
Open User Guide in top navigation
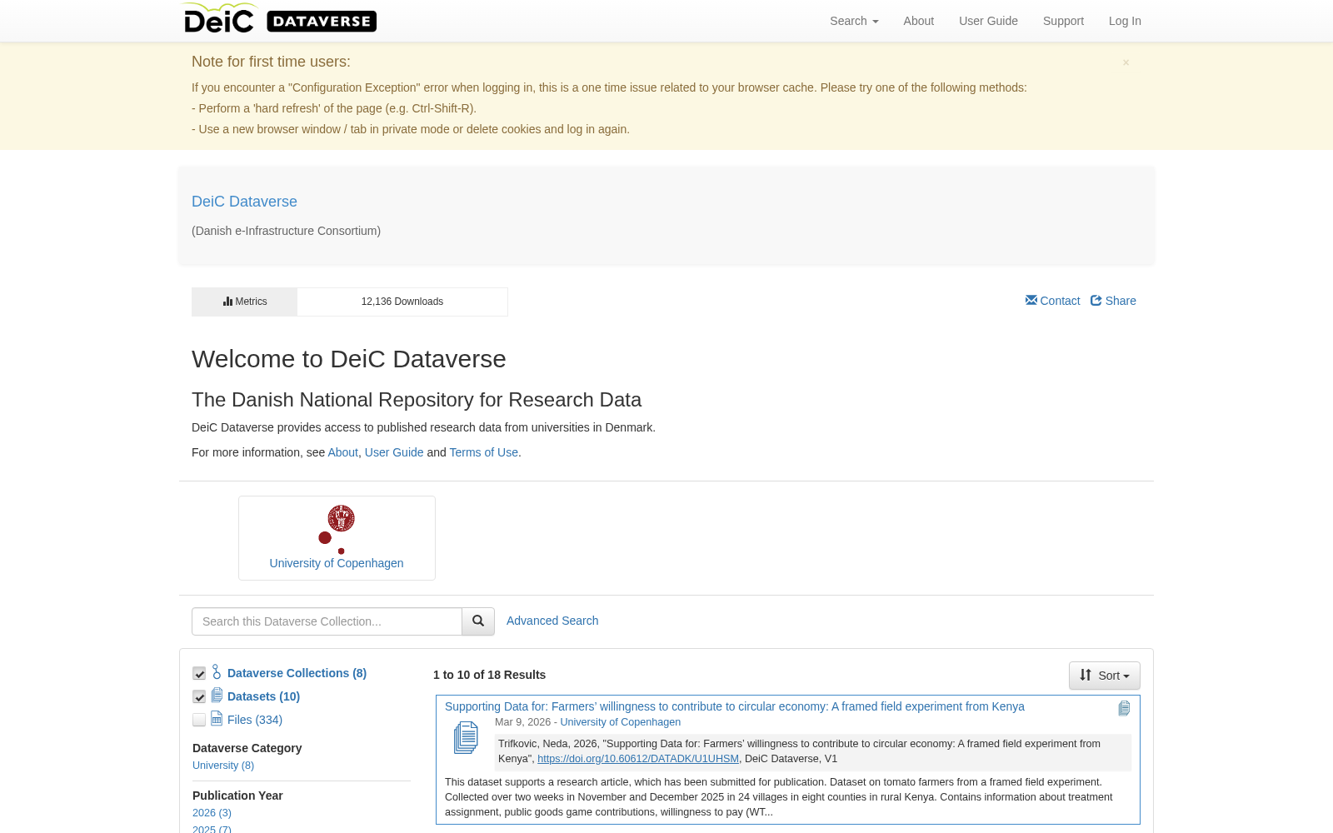click(x=988, y=21)
